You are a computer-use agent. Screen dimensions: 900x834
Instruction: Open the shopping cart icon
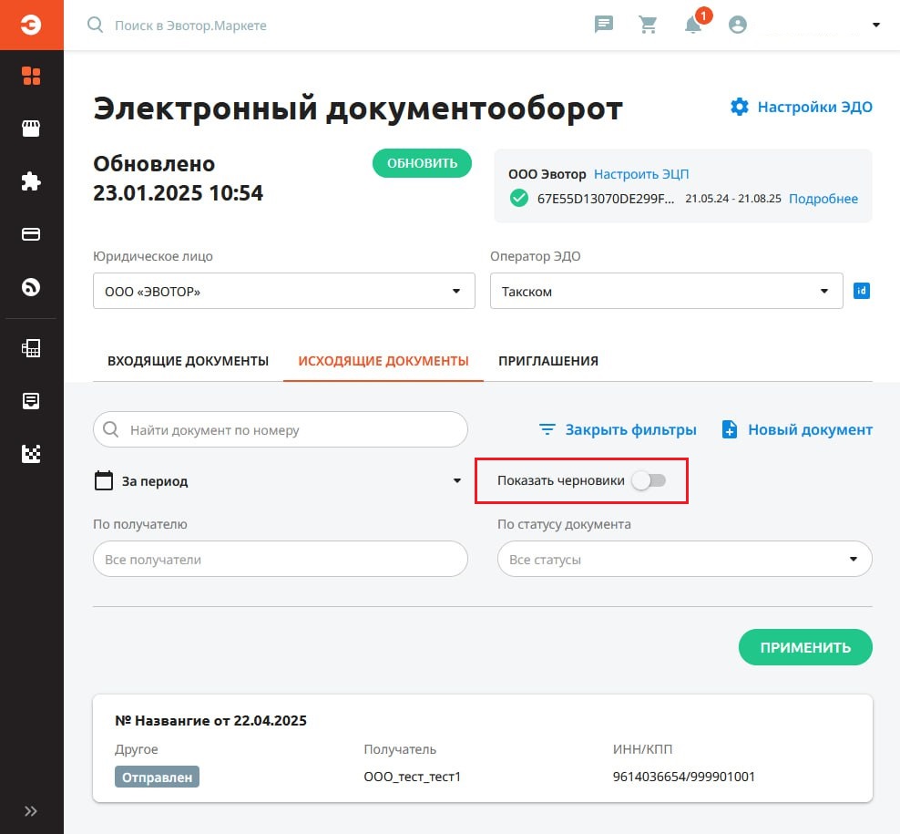(648, 25)
